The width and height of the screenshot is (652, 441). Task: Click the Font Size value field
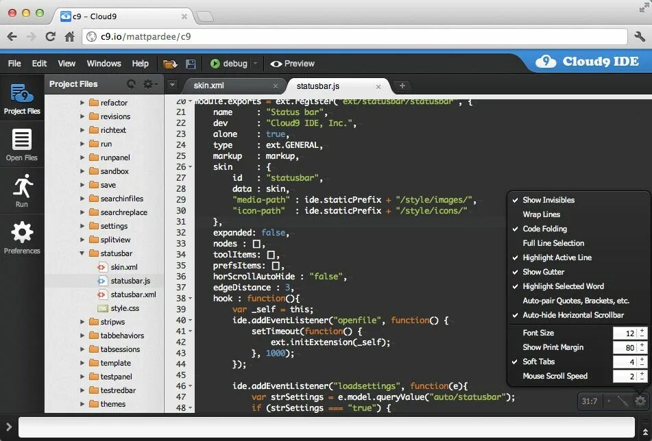[x=625, y=333]
